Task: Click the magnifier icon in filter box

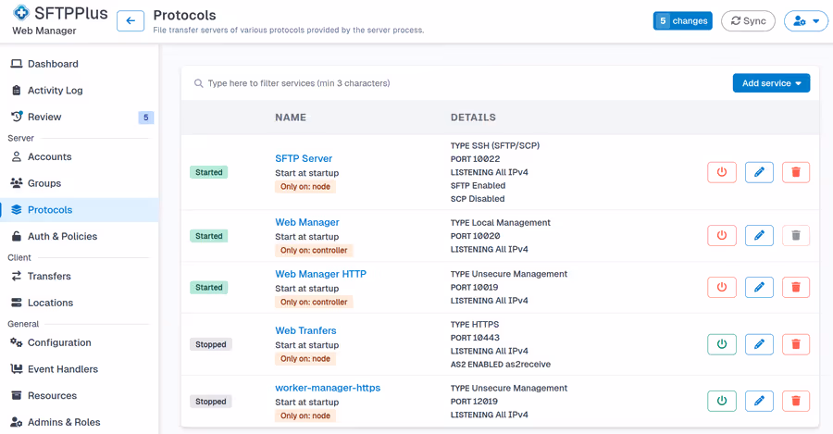Action: click(x=198, y=83)
